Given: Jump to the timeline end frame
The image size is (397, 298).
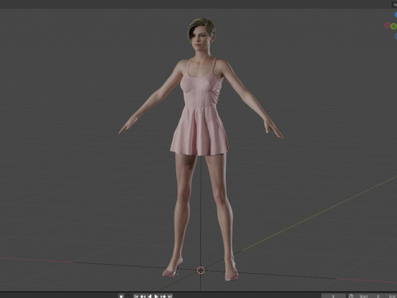Looking at the screenshot, I should 170,296.
